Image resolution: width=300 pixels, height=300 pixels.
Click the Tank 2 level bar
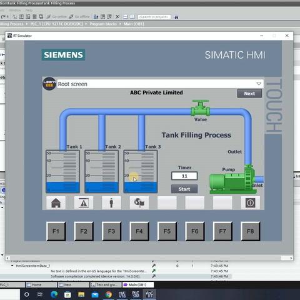pyautogui.click(x=102, y=171)
